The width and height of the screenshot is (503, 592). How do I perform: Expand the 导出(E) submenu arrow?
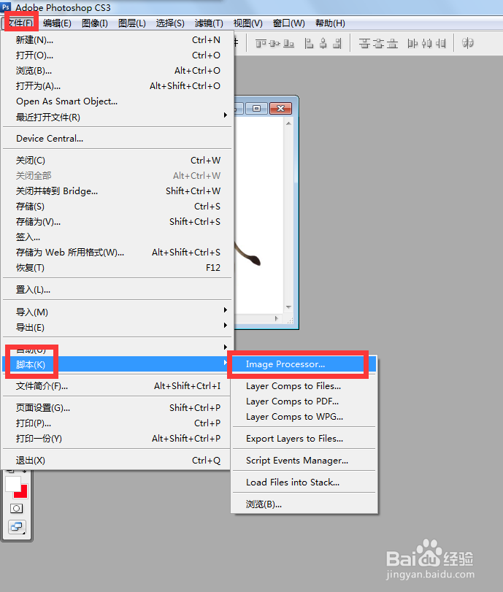225,325
